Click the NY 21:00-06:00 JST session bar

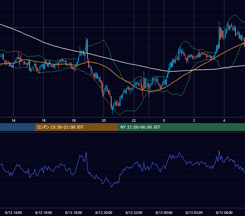click(181, 127)
